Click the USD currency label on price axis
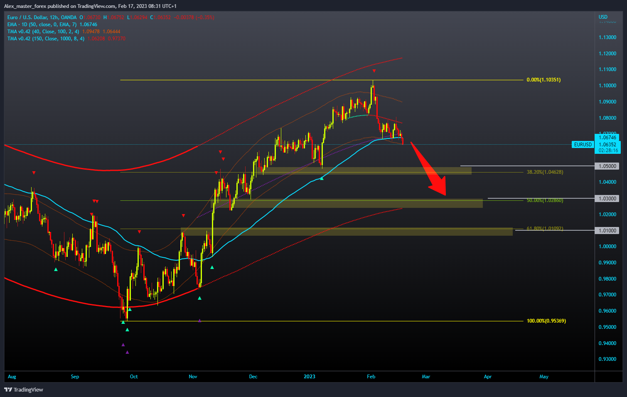Screen dimensions: 627x397 603,17
